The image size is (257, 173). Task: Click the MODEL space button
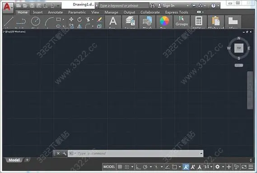(x=109, y=167)
